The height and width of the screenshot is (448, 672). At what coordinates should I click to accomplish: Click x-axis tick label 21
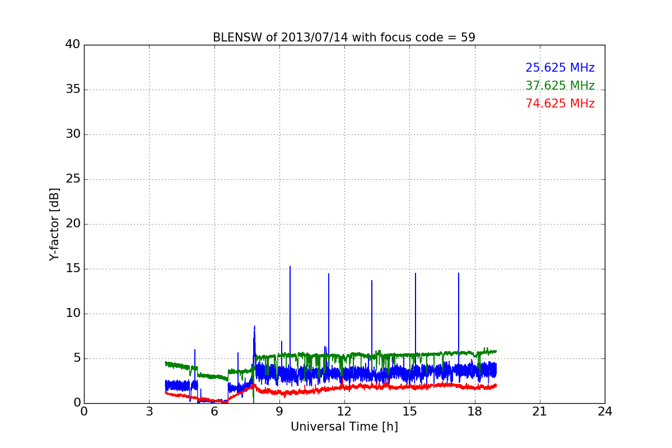click(540, 411)
